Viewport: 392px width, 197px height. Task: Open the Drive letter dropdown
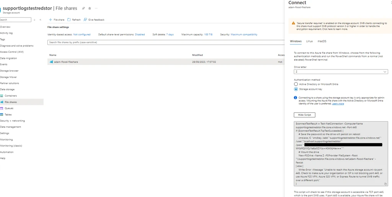(341, 71)
